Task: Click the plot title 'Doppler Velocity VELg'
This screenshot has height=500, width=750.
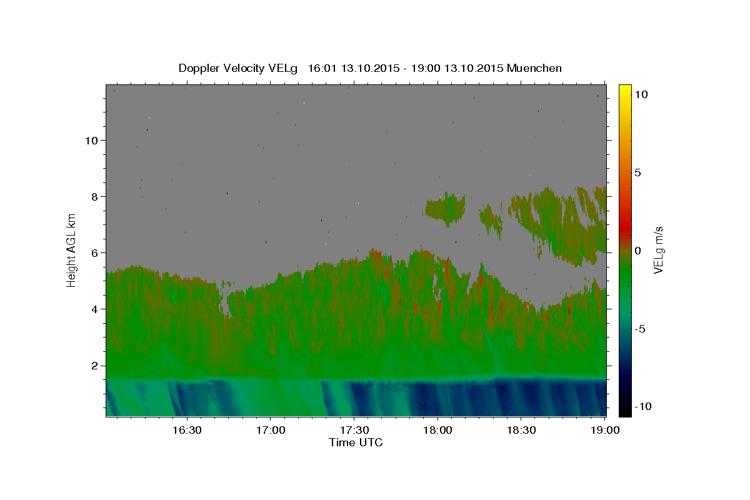Action: point(238,68)
